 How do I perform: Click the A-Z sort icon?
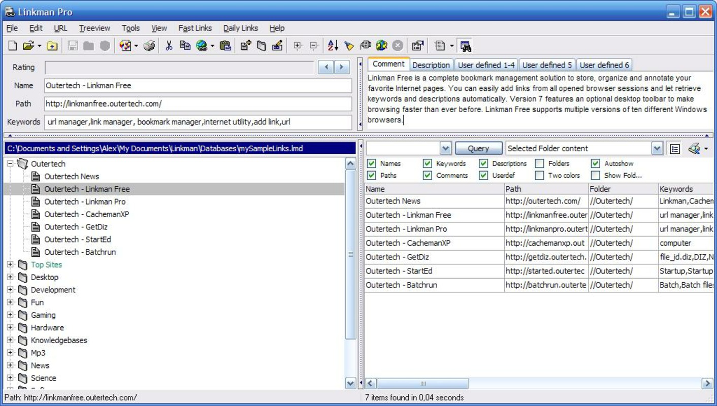click(x=333, y=46)
